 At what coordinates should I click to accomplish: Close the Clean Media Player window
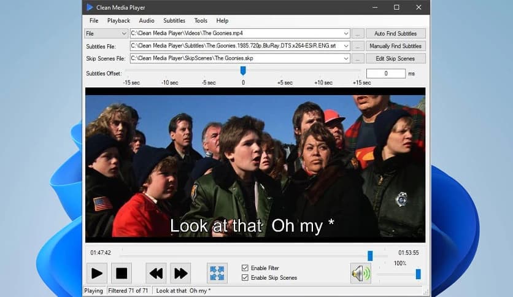click(x=418, y=7)
